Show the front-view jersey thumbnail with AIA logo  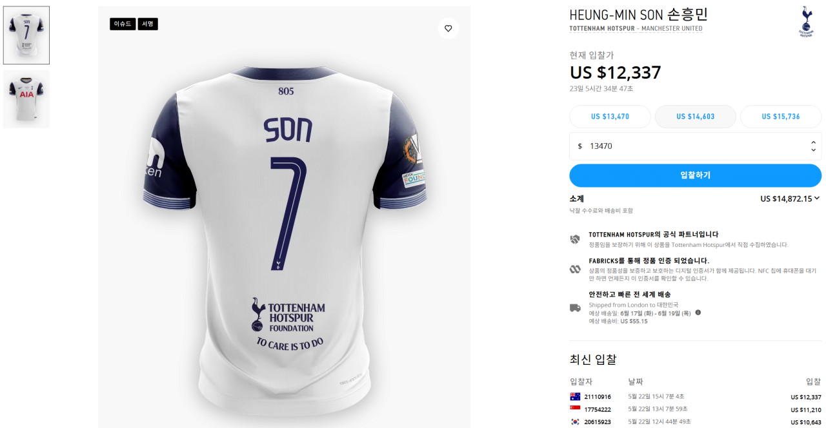[x=26, y=98]
